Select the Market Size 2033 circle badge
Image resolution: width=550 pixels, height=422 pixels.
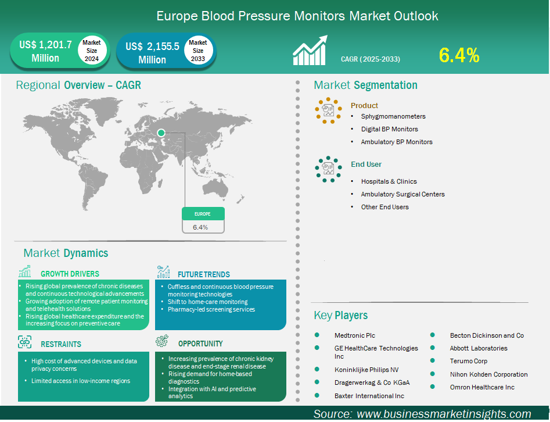[x=197, y=51]
